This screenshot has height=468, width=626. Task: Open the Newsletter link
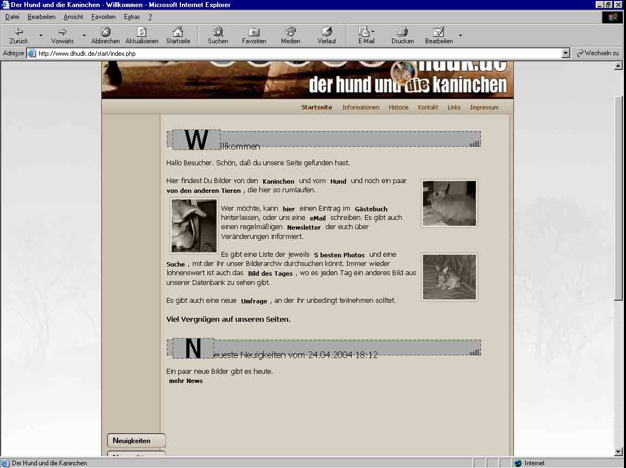pyautogui.click(x=304, y=227)
